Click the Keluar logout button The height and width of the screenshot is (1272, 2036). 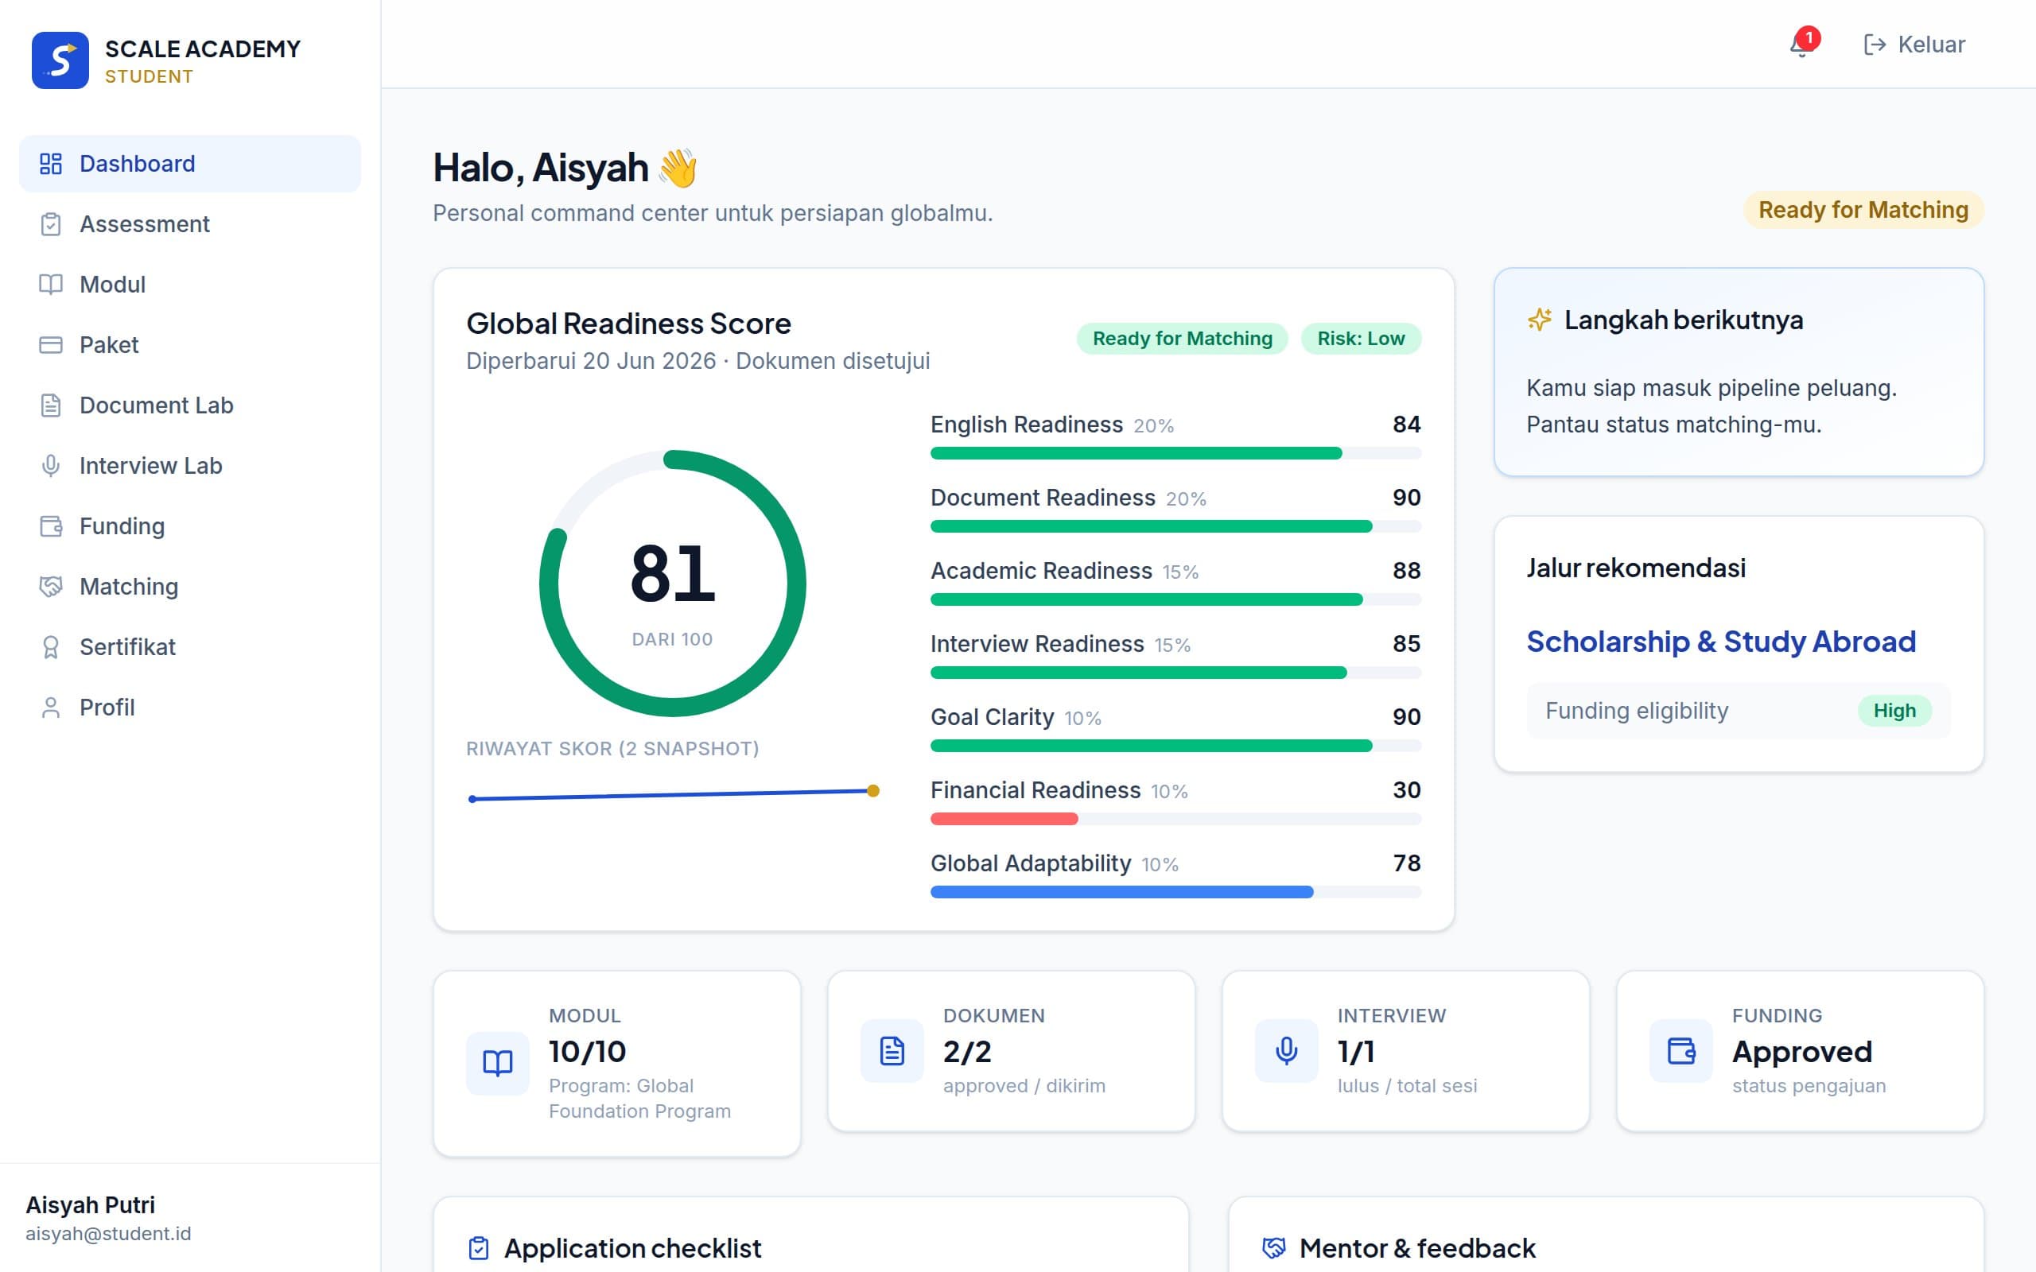coord(1914,45)
